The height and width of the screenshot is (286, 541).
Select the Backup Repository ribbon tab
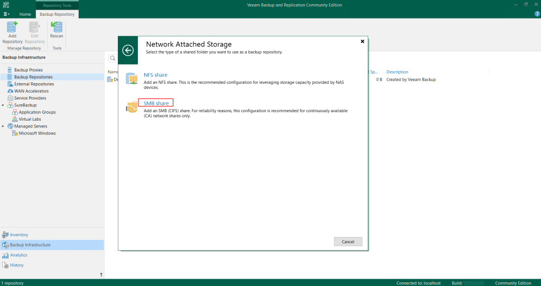[x=57, y=14]
